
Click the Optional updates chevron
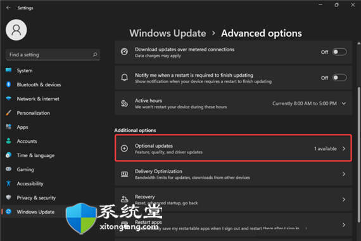tap(344, 148)
